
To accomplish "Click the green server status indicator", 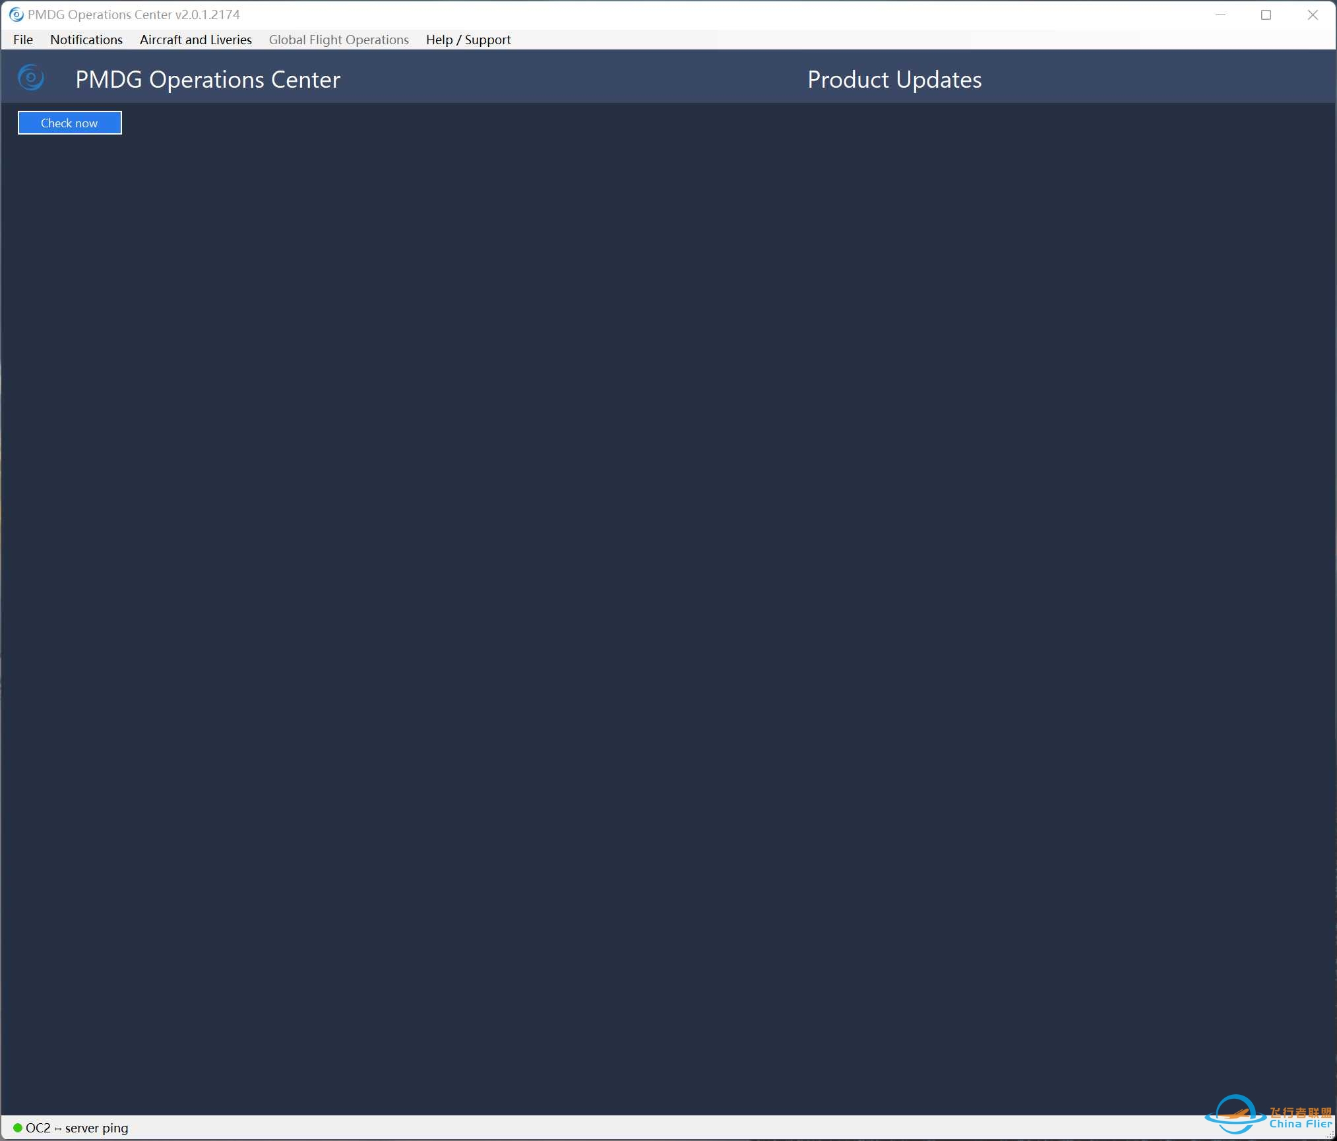I will coord(18,1128).
